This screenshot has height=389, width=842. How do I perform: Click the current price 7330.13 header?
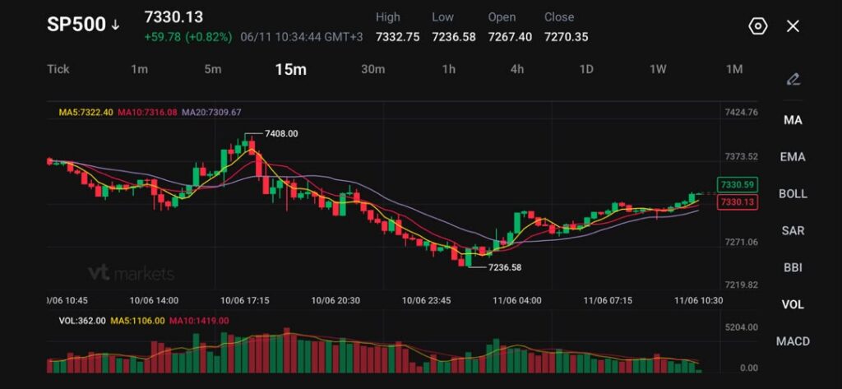point(173,17)
